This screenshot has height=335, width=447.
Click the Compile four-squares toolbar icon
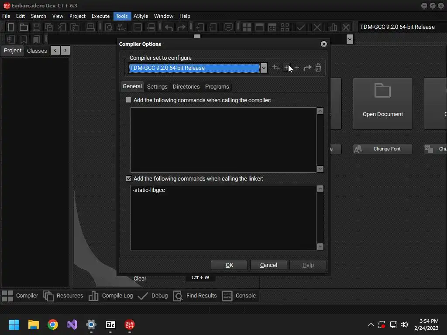point(247,27)
